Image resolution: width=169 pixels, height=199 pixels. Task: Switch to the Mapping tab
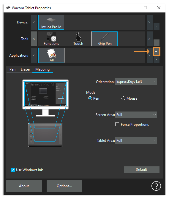[42, 69]
